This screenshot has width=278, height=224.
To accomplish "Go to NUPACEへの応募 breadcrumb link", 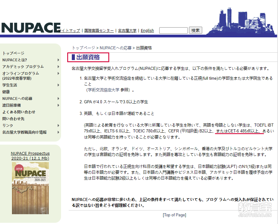I will (116, 48).
